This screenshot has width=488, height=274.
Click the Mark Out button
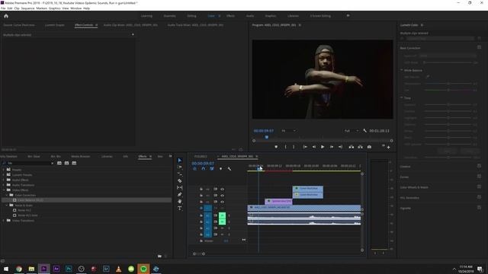click(294, 147)
